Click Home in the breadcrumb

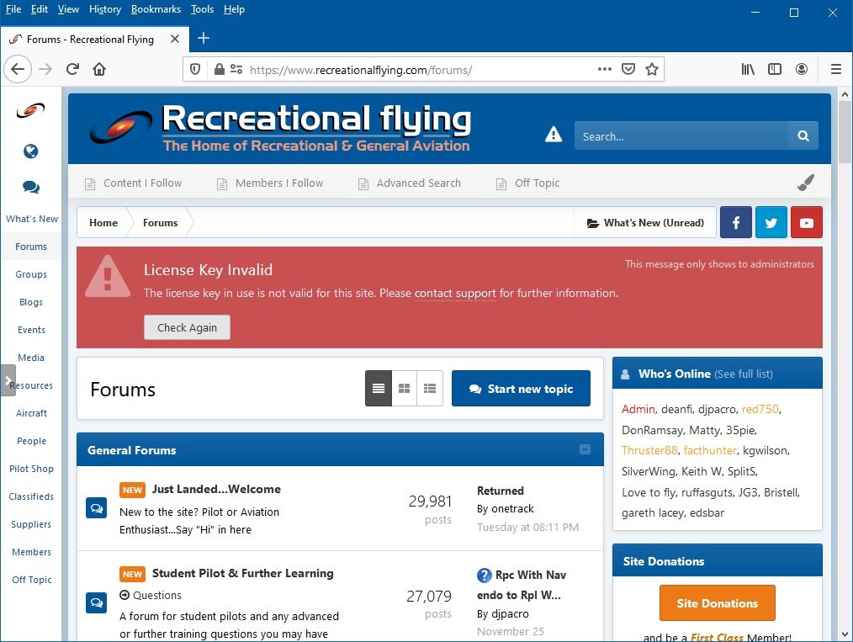click(x=103, y=222)
